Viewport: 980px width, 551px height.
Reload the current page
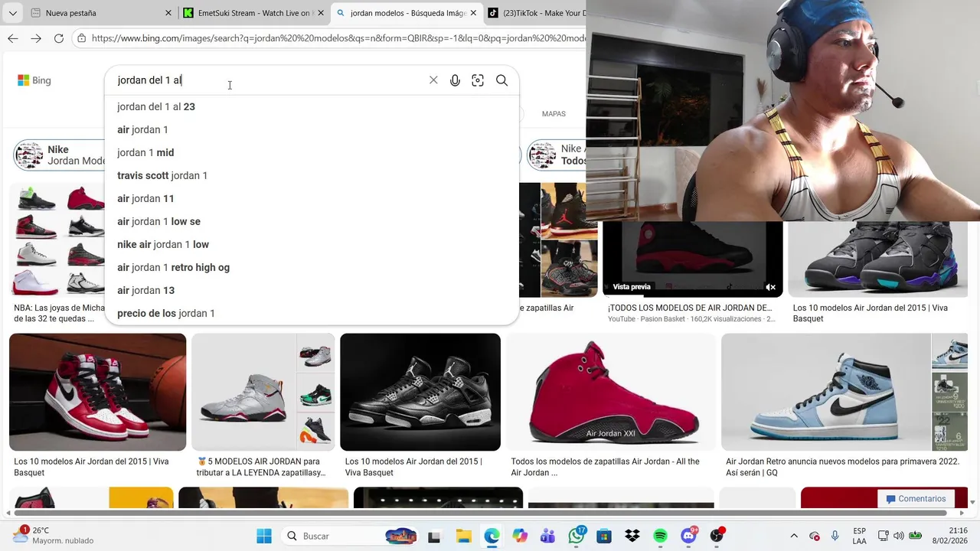click(59, 38)
